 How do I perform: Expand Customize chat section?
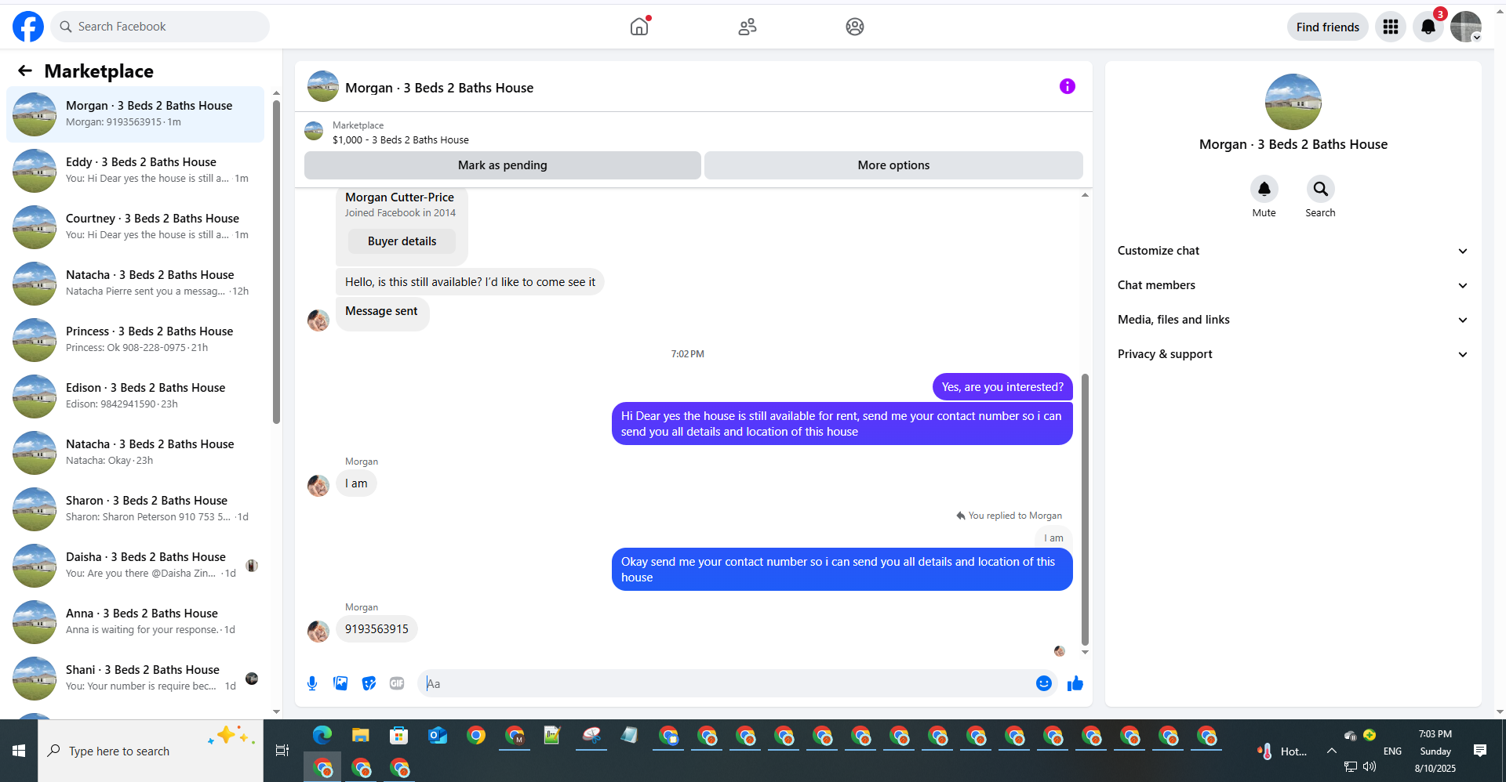[1293, 251]
